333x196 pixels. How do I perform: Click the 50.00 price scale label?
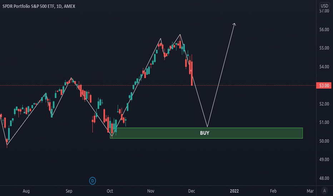point(324,141)
